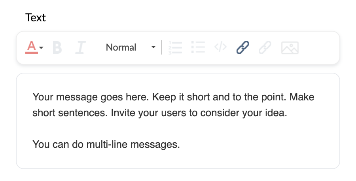Screen dimensions: 356x181
Task: Click the arrow beside Normal style
Action: 153,47
